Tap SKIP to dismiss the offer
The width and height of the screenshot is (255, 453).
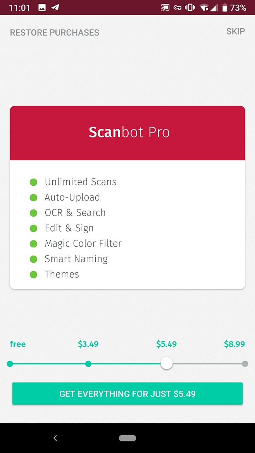(235, 31)
